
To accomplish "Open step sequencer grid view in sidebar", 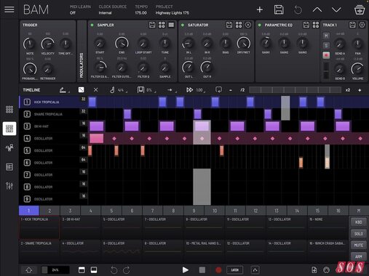I will 9,110.
